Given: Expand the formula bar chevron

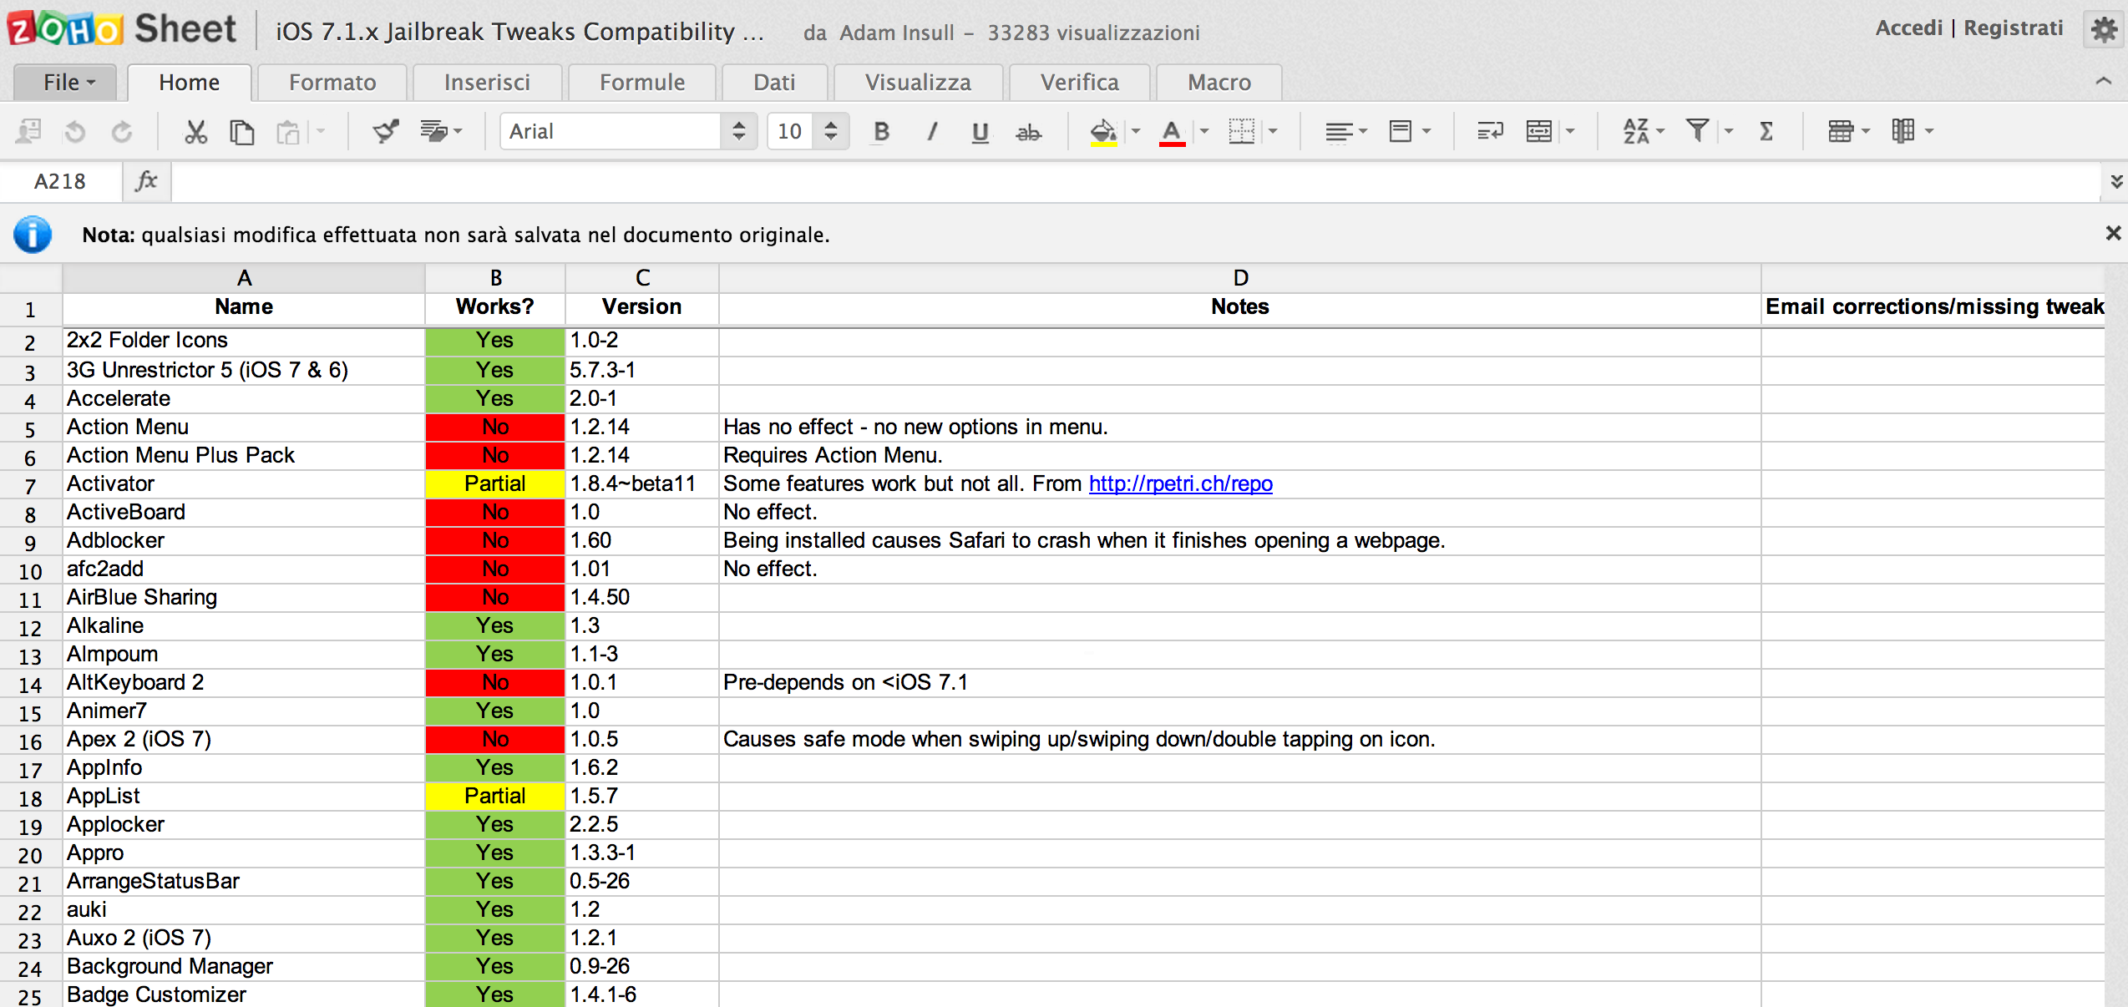Looking at the screenshot, I should [2116, 181].
